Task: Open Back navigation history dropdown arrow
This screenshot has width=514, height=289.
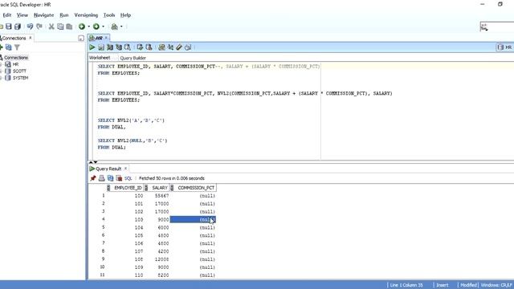Action: [88, 26]
